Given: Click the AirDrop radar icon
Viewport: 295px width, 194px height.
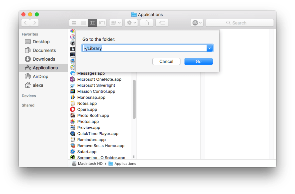Looking at the screenshot, I should tap(28, 76).
